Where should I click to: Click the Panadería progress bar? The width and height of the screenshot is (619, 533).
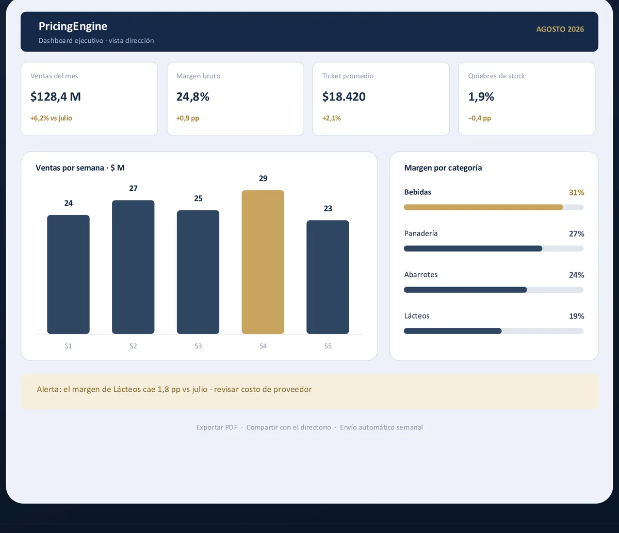(x=494, y=248)
